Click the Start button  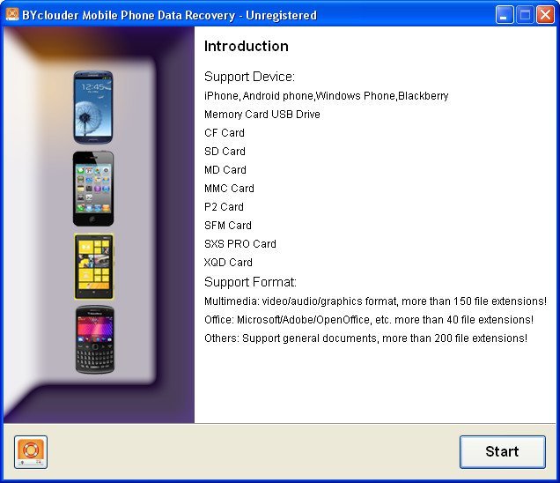pyautogui.click(x=503, y=452)
